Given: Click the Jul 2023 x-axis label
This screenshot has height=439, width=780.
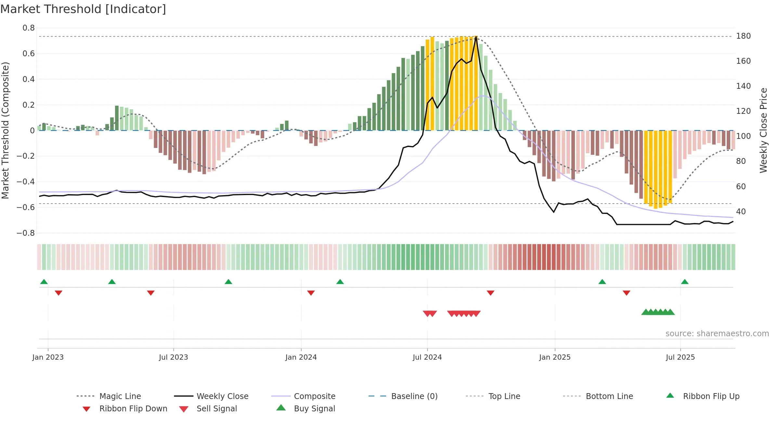Looking at the screenshot, I should (x=174, y=357).
